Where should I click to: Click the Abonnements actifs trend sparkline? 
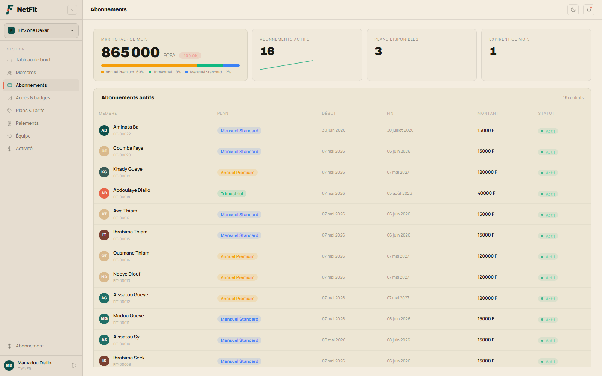(286, 65)
